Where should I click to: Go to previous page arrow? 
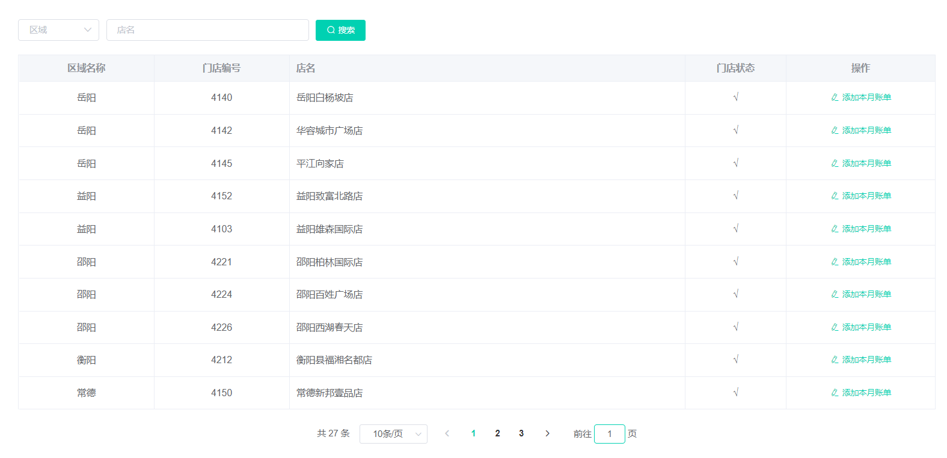click(447, 433)
